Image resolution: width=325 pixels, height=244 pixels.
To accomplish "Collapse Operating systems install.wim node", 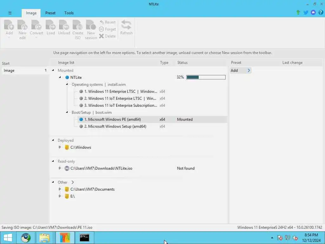I will coord(67,84).
